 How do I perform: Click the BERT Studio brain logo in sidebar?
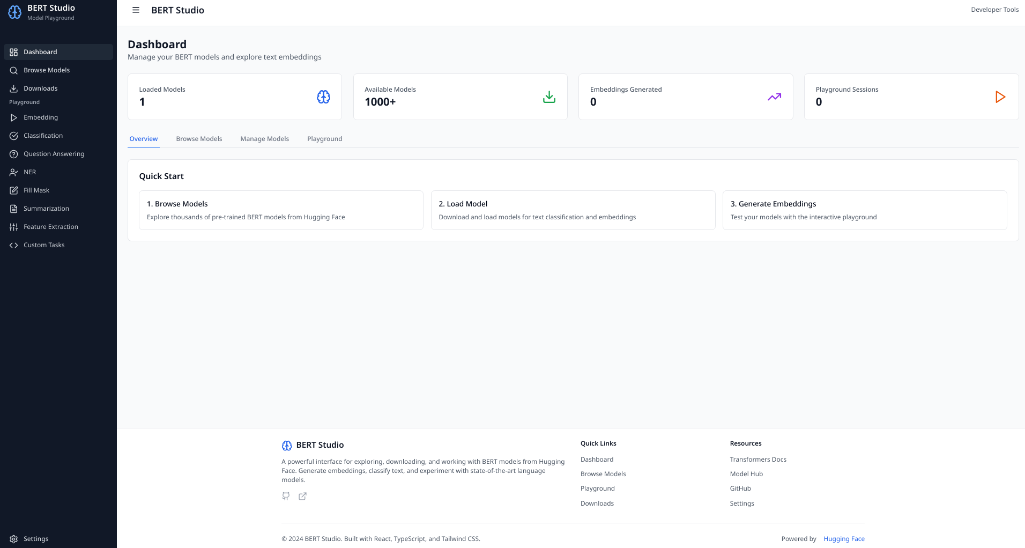tap(15, 12)
